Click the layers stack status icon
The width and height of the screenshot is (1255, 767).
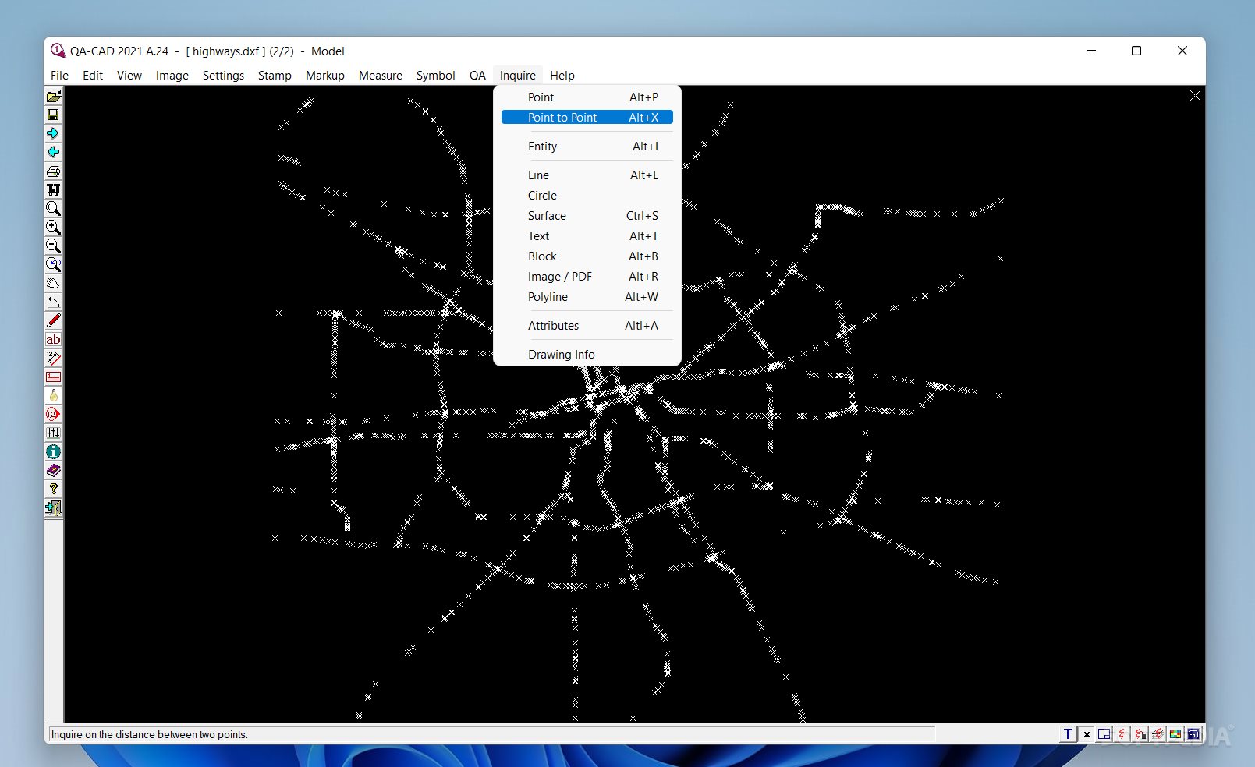(1158, 734)
